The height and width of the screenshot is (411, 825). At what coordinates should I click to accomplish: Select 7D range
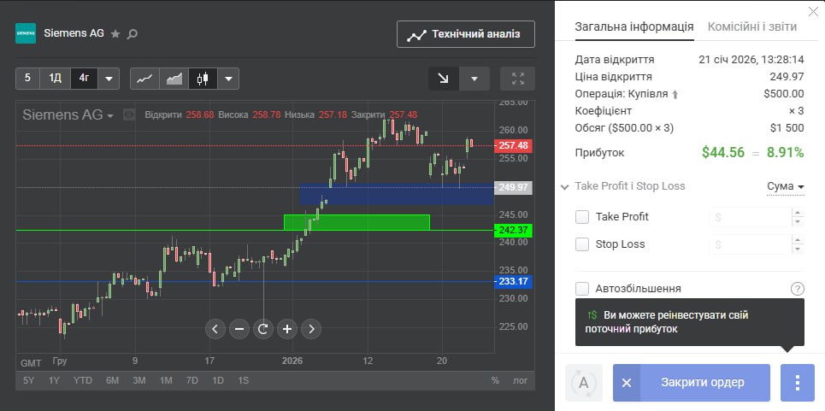[192, 380]
